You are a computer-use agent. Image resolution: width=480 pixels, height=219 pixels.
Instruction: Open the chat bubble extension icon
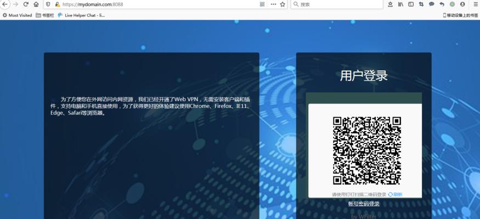click(x=432, y=4)
